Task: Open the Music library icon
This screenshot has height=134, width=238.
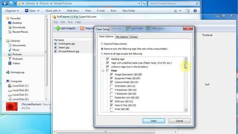Action: pyautogui.click(x=10, y=50)
